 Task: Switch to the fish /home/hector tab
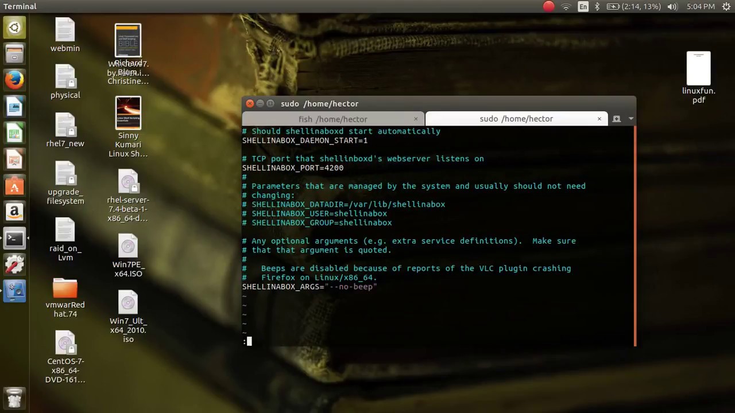click(x=332, y=119)
